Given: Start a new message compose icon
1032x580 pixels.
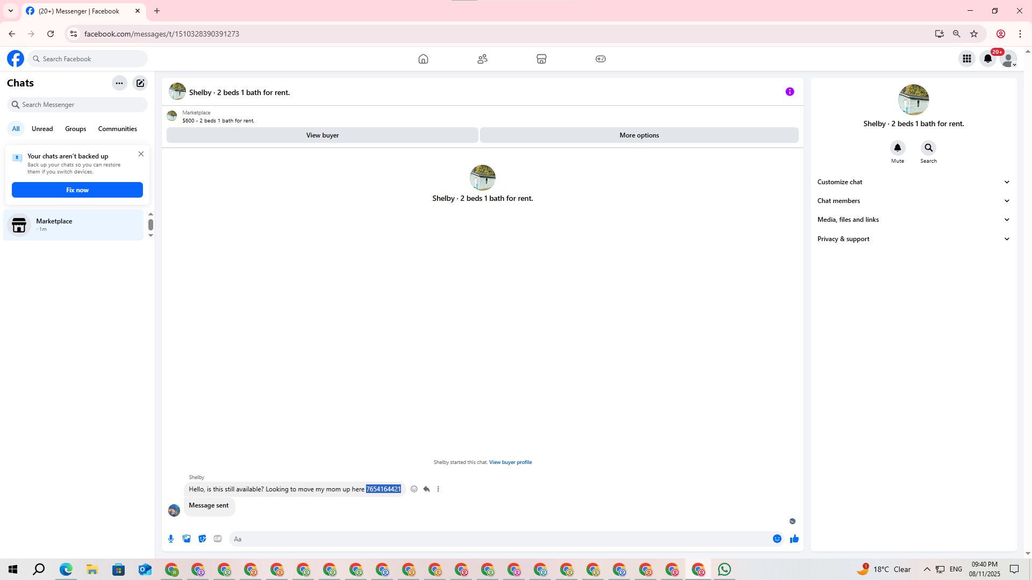Looking at the screenshot, I should click(140, 83).
